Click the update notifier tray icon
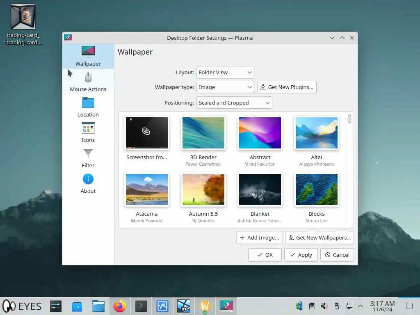This screenshot has height=315, width=420. 299,306
